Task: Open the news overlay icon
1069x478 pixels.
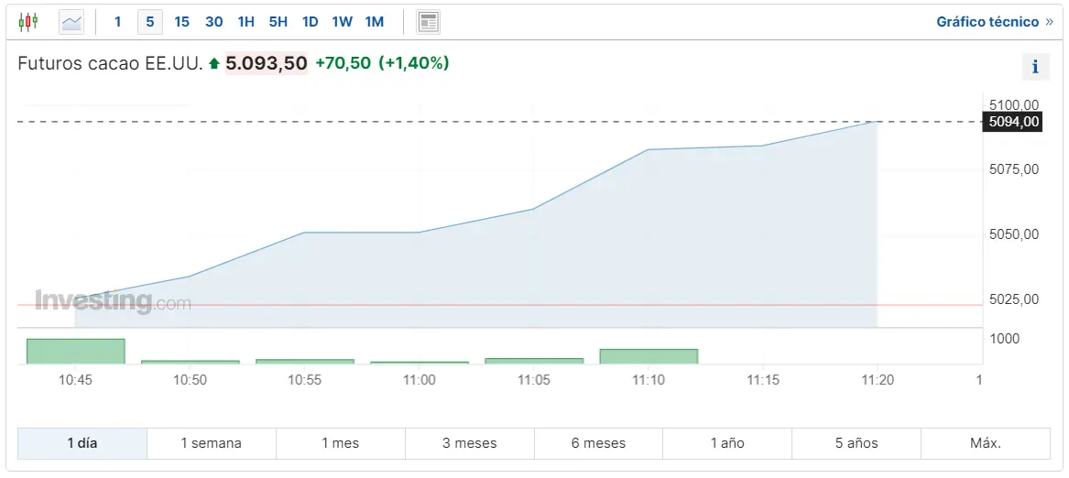Action: pyautogui.click(x=428, y=22)
